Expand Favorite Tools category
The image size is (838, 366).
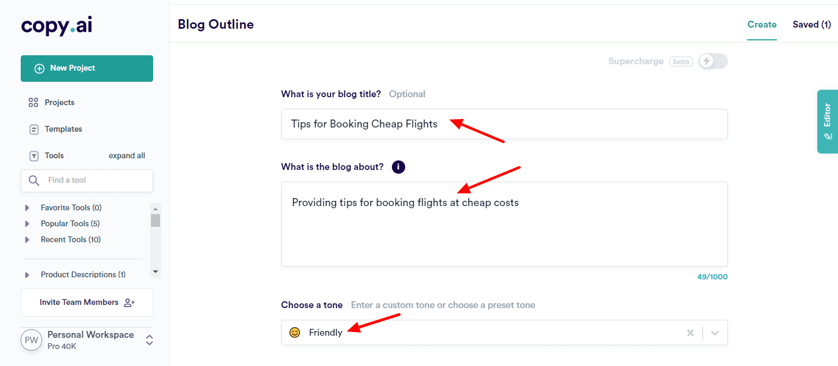tap(27, 208)
